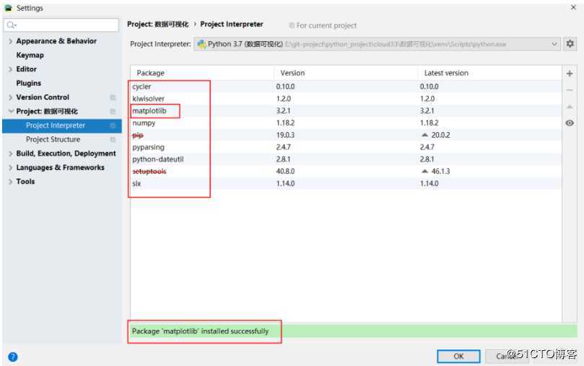Select the cycler package row
Viewport: 584px width, 366px height.
click(346, 87)
